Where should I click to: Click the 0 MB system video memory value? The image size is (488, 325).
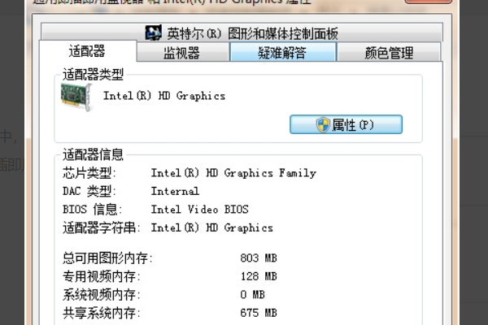tap(252, 294)
